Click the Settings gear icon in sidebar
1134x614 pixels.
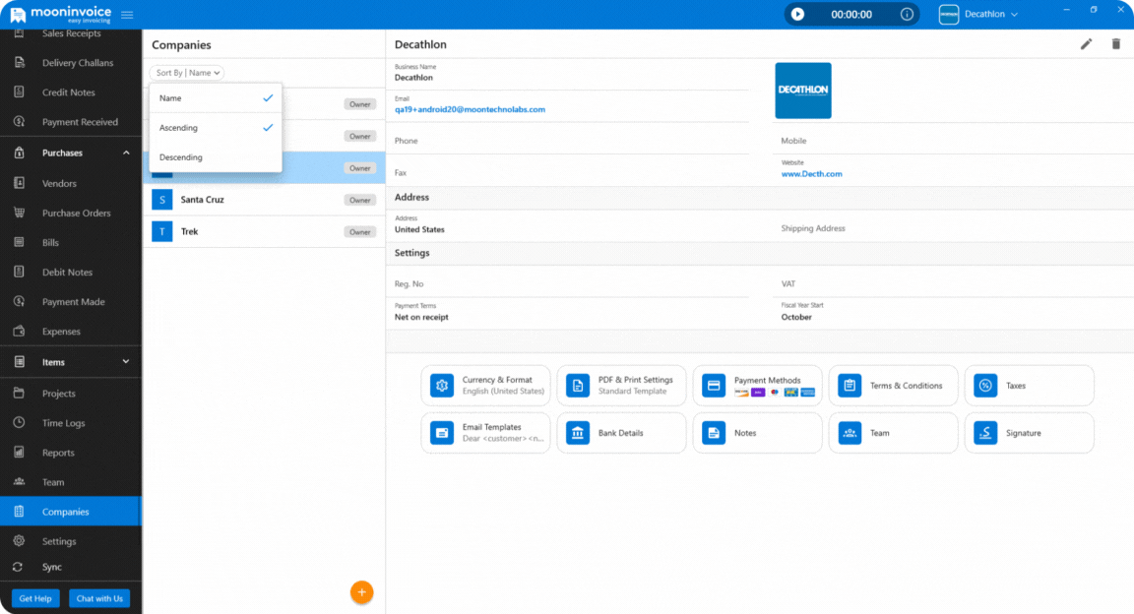pos(19,541)
